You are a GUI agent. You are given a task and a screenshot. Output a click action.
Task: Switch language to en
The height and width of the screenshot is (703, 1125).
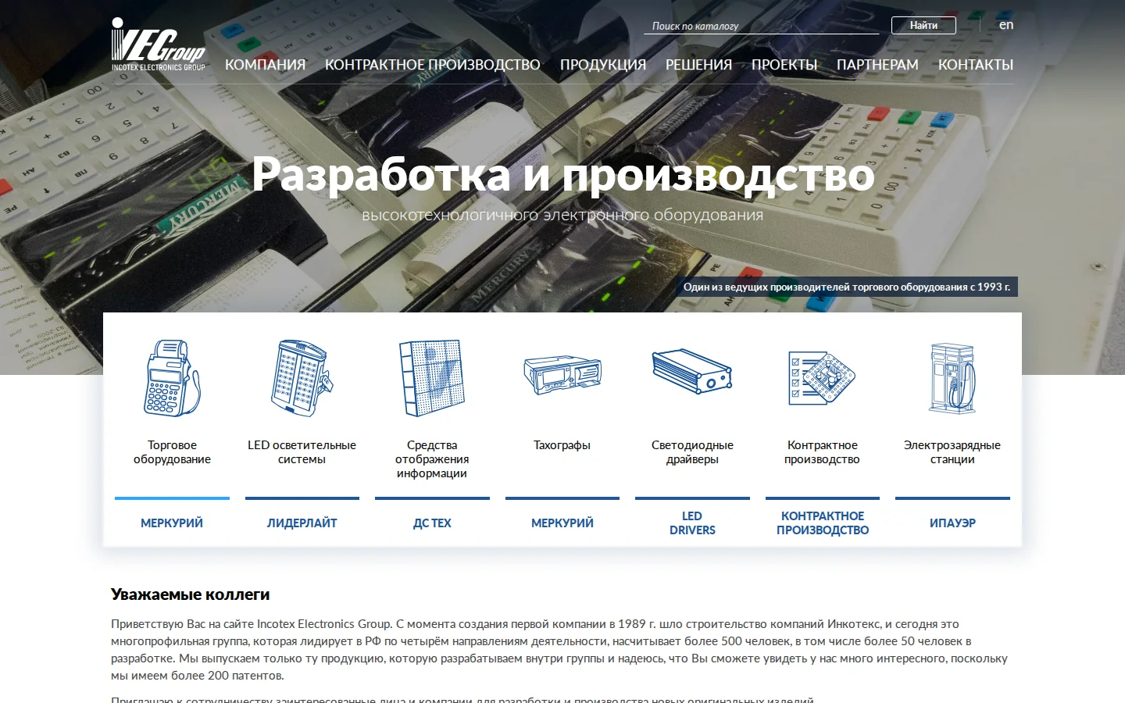(1006, 25)
